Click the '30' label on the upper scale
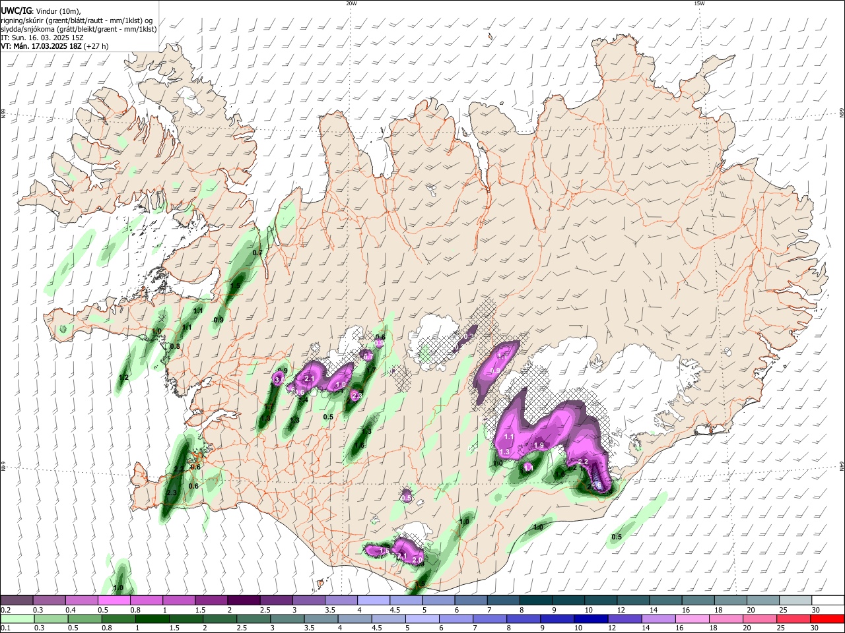845x633 pixels. [815, 610]
